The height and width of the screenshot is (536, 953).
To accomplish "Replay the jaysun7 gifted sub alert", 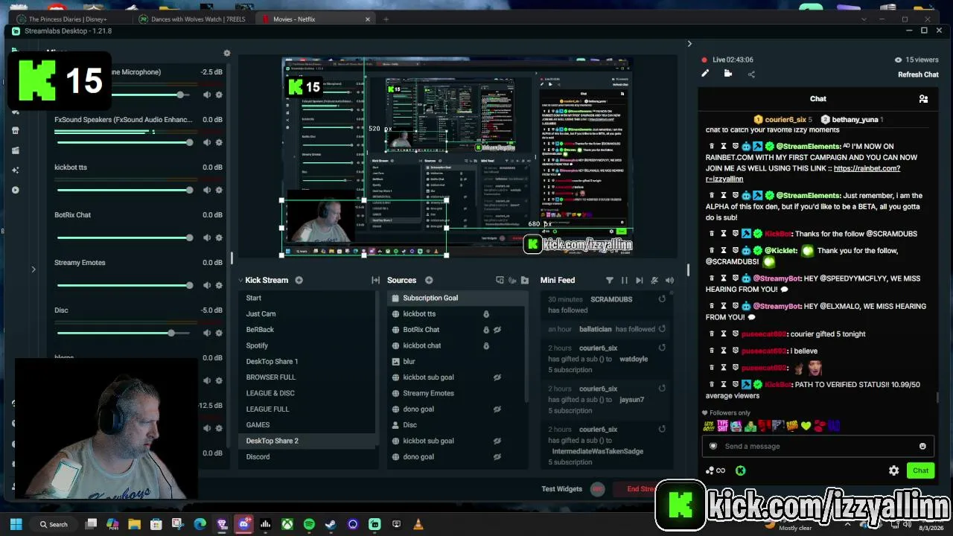I will [x=662, y=389].
